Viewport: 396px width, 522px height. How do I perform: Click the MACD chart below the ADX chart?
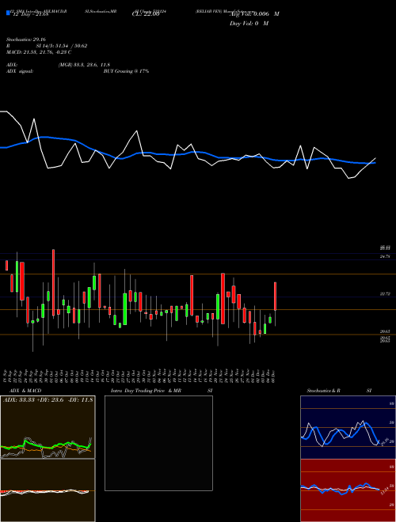point(48,490)
